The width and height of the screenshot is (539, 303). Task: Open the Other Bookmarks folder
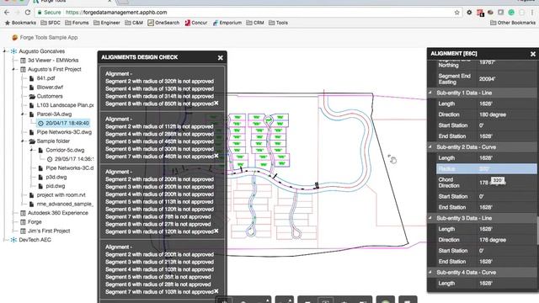coord(513,23)
